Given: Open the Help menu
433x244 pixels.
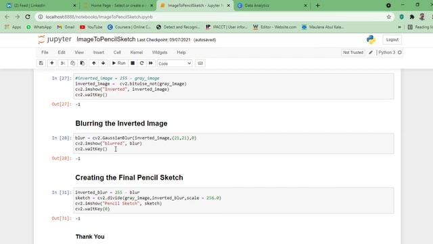Looking at the screenshot, I should pos(181,53).
